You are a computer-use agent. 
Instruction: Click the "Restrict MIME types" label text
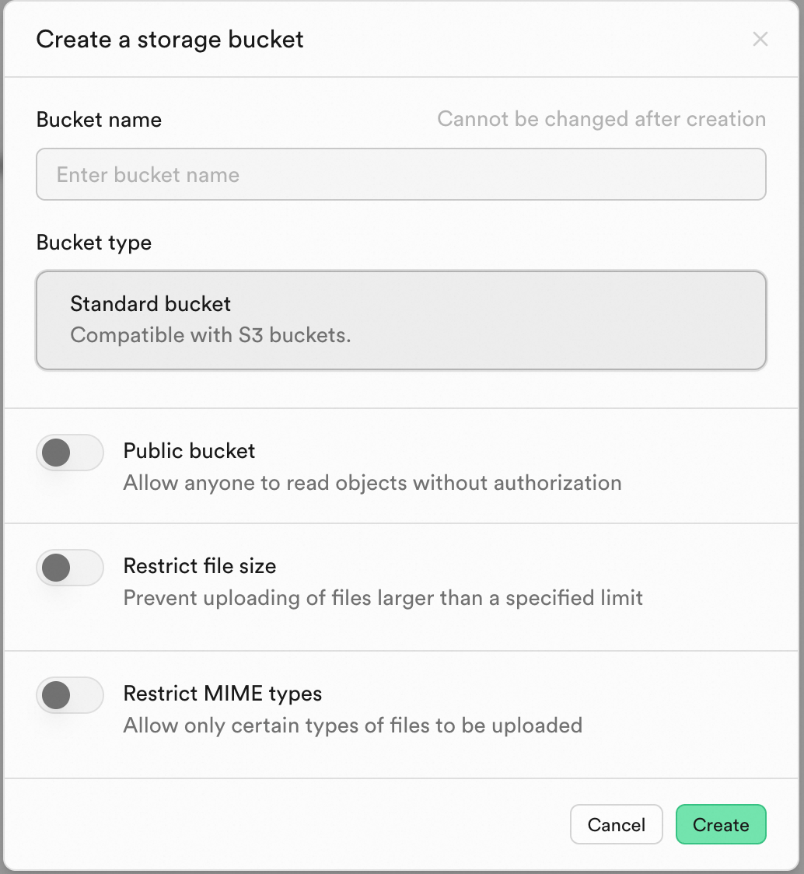point(222,694)
